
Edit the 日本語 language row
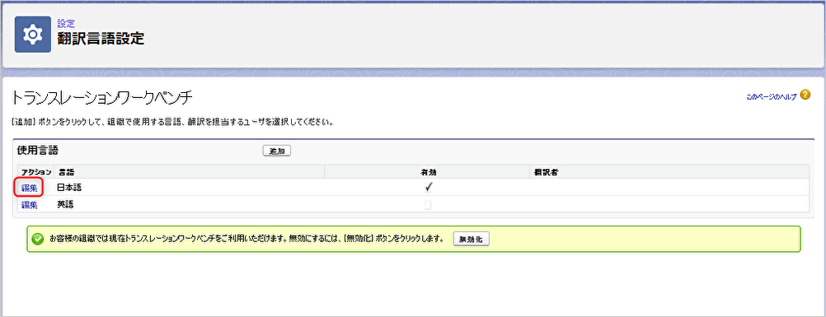click(x=29, y=188)
